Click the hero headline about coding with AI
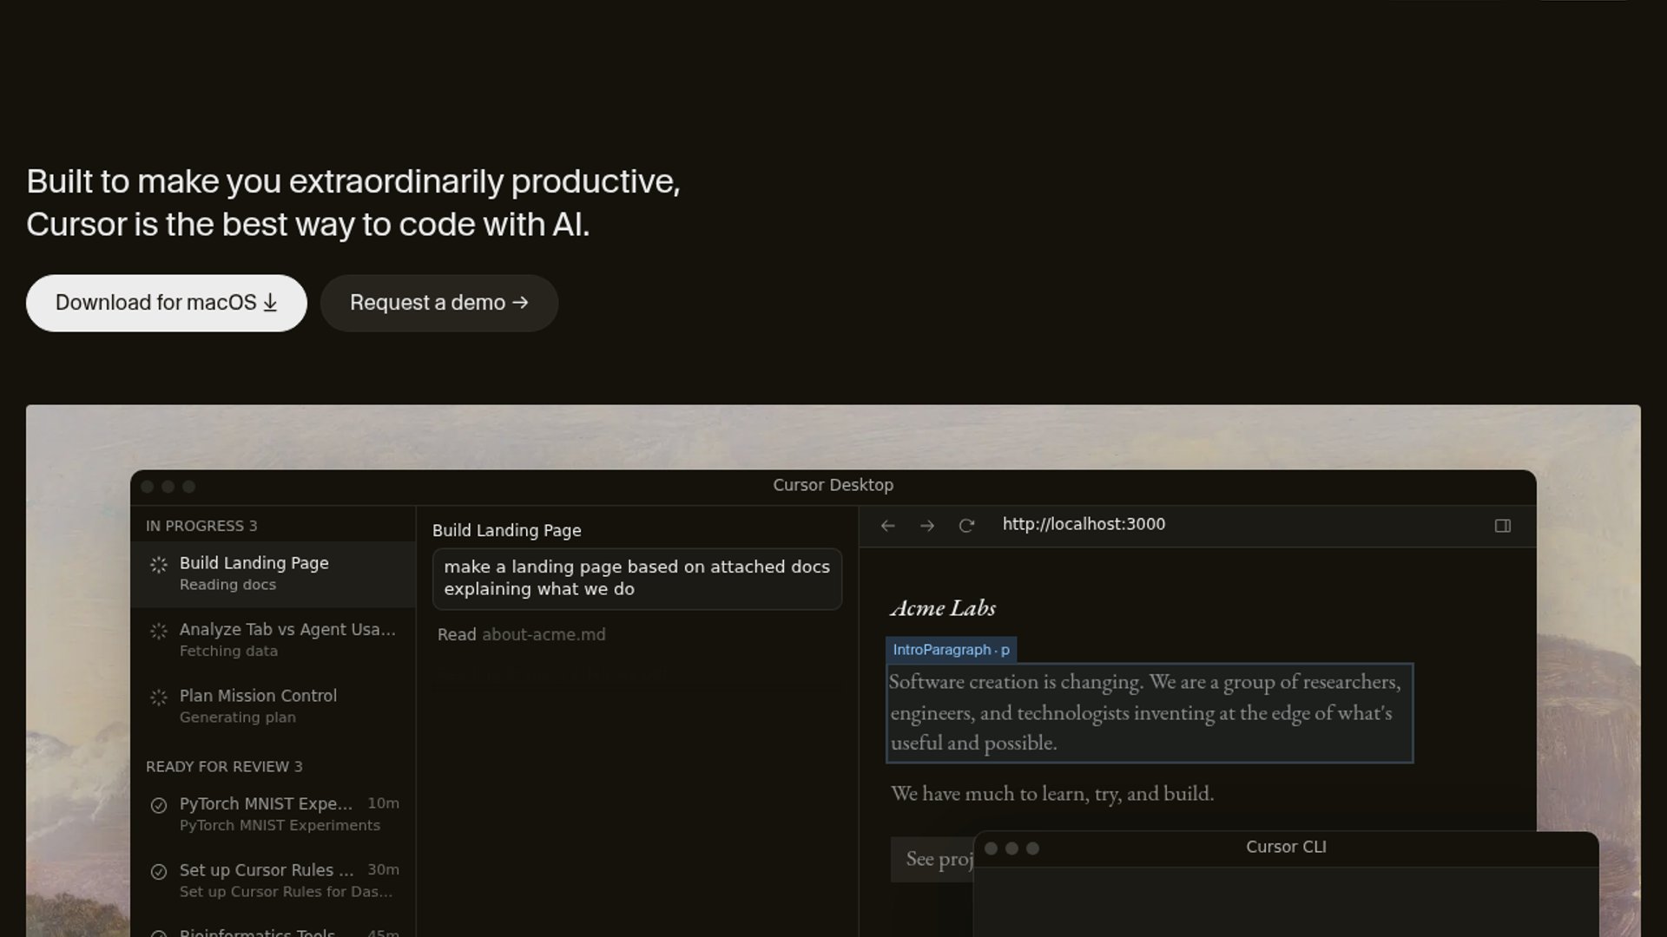Image resolution: width=1667 pixels, height=937 pixels. click(x=353, y=203)
